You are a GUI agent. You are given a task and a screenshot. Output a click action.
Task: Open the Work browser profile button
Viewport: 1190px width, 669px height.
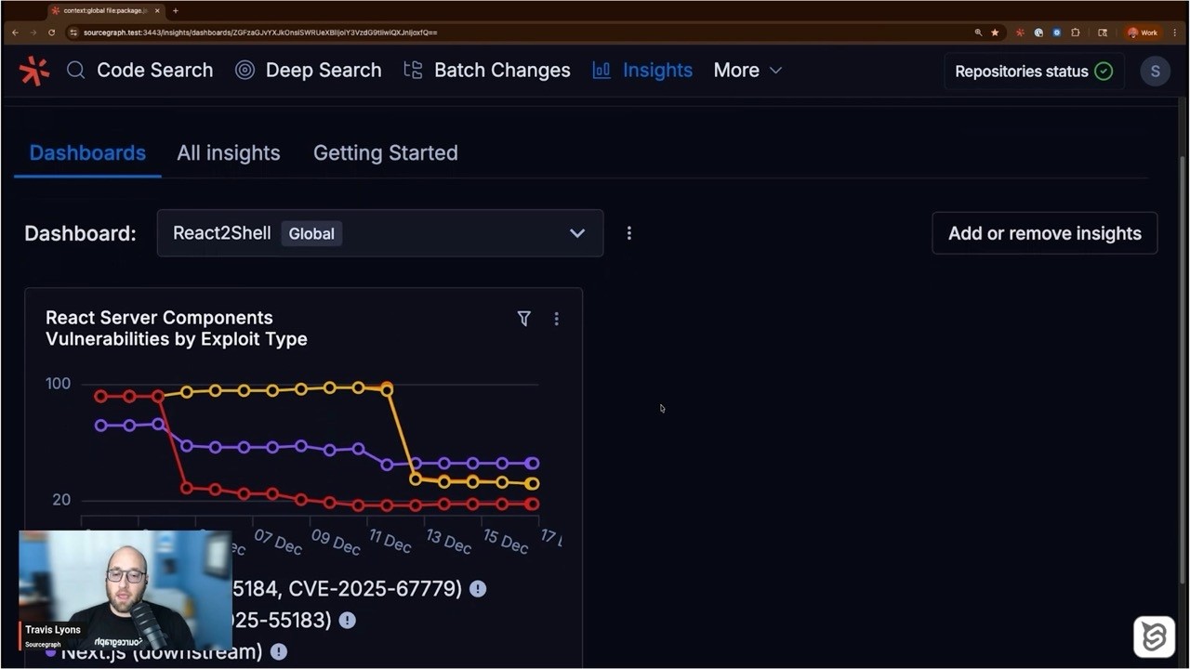click(1143, 33)
